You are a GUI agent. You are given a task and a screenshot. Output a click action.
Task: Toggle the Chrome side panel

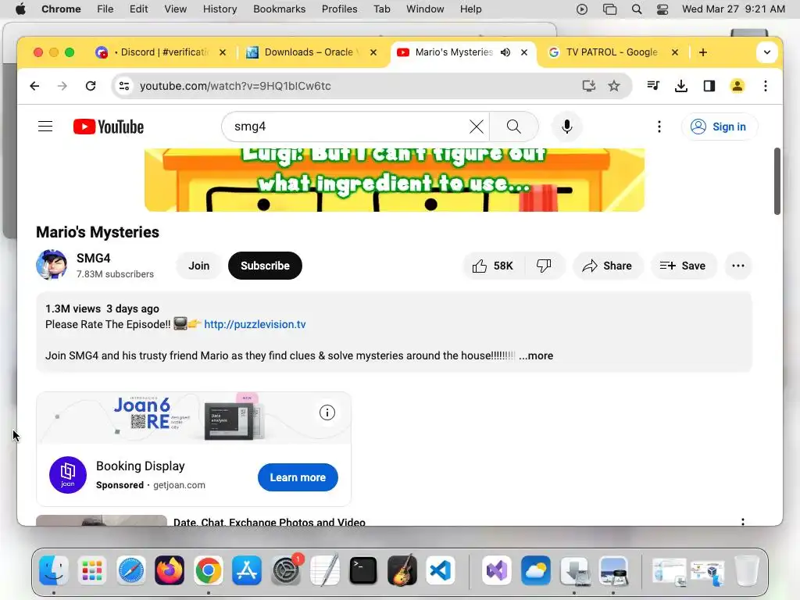point(709,86)
